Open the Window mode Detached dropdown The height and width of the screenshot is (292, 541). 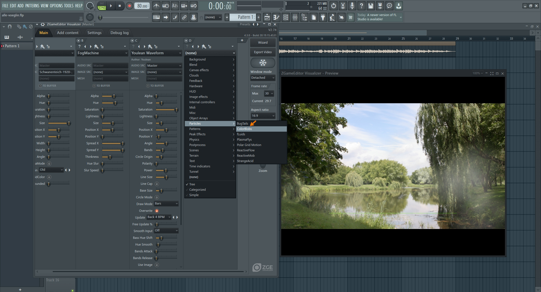pos(263,78)
